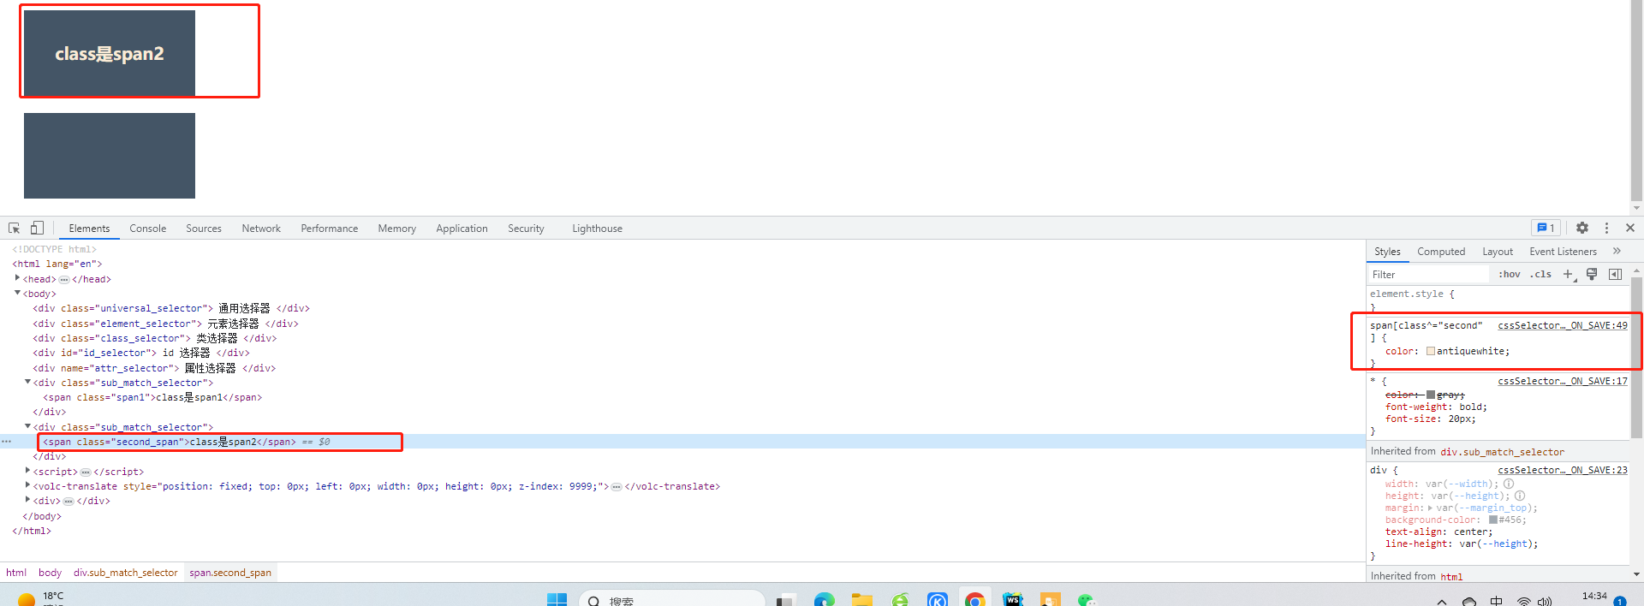Expand the last collapsed div node

[27, 500]
